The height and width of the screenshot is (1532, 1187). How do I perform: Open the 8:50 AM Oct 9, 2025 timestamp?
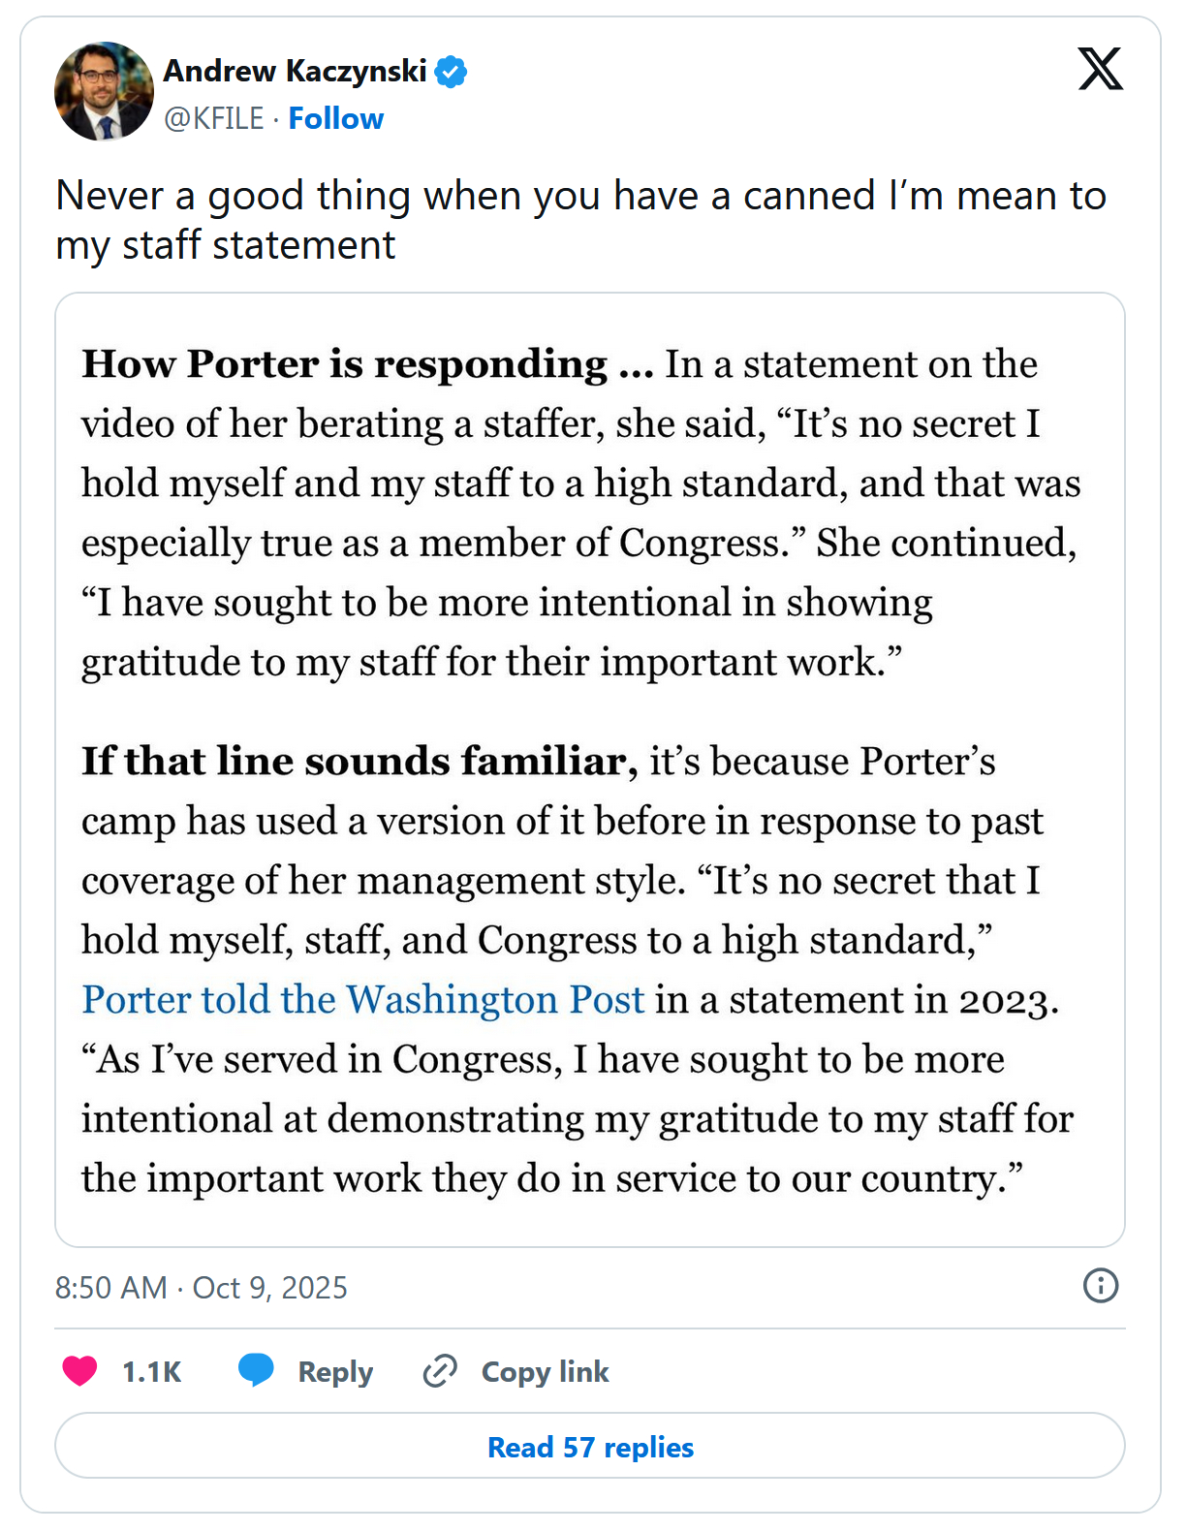pyautogui.click(x=201, y=1288)
